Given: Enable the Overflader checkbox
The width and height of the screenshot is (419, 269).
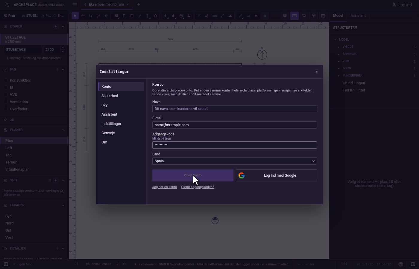Looking at the screenshot, I should (6, 109).
